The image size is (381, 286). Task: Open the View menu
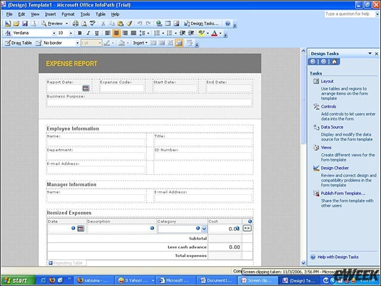(x=35, y=14)
